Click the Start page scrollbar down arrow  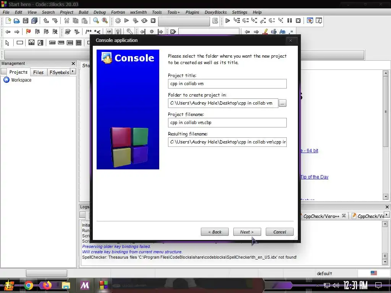click(386, 196)
